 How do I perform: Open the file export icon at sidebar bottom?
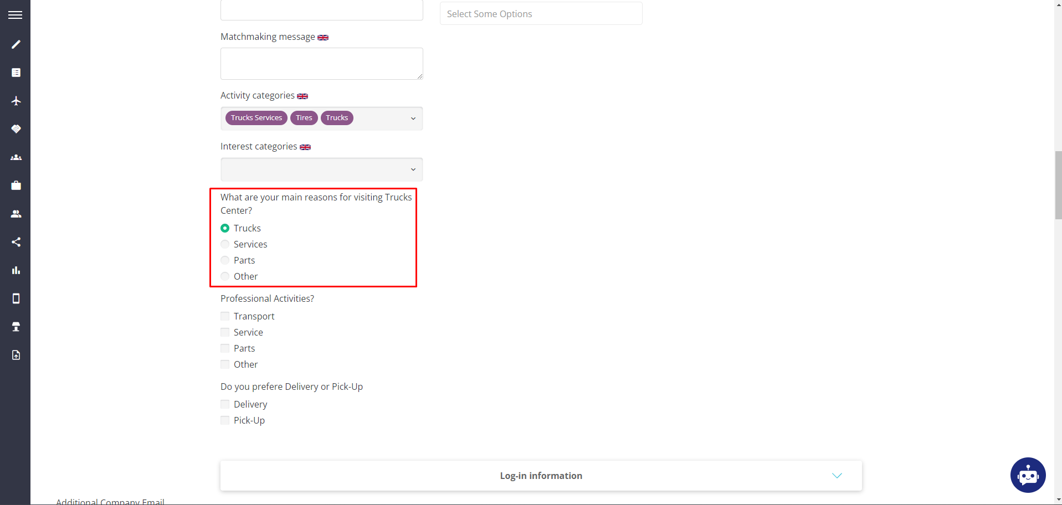point(16,355)
